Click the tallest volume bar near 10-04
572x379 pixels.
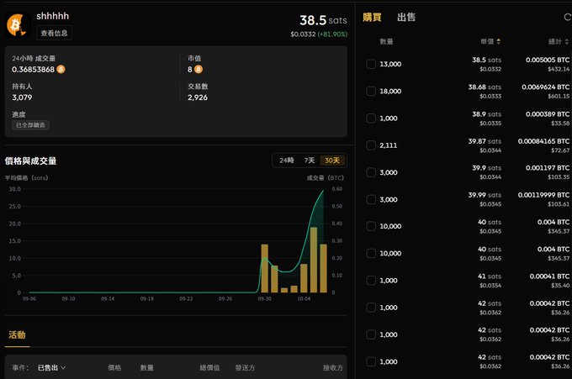tap(314, 260)
